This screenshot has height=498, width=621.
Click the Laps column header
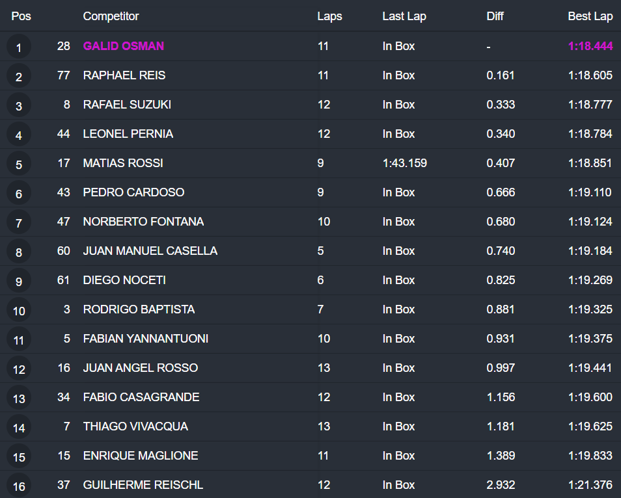(329, 16)
